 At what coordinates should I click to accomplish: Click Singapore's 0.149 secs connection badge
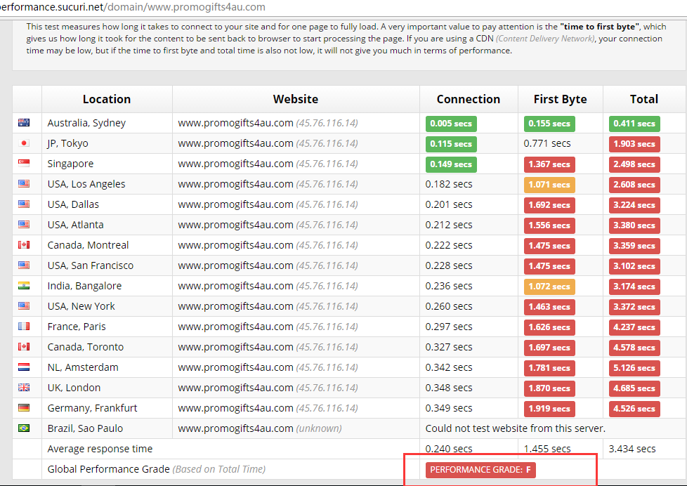pos(451,164)
